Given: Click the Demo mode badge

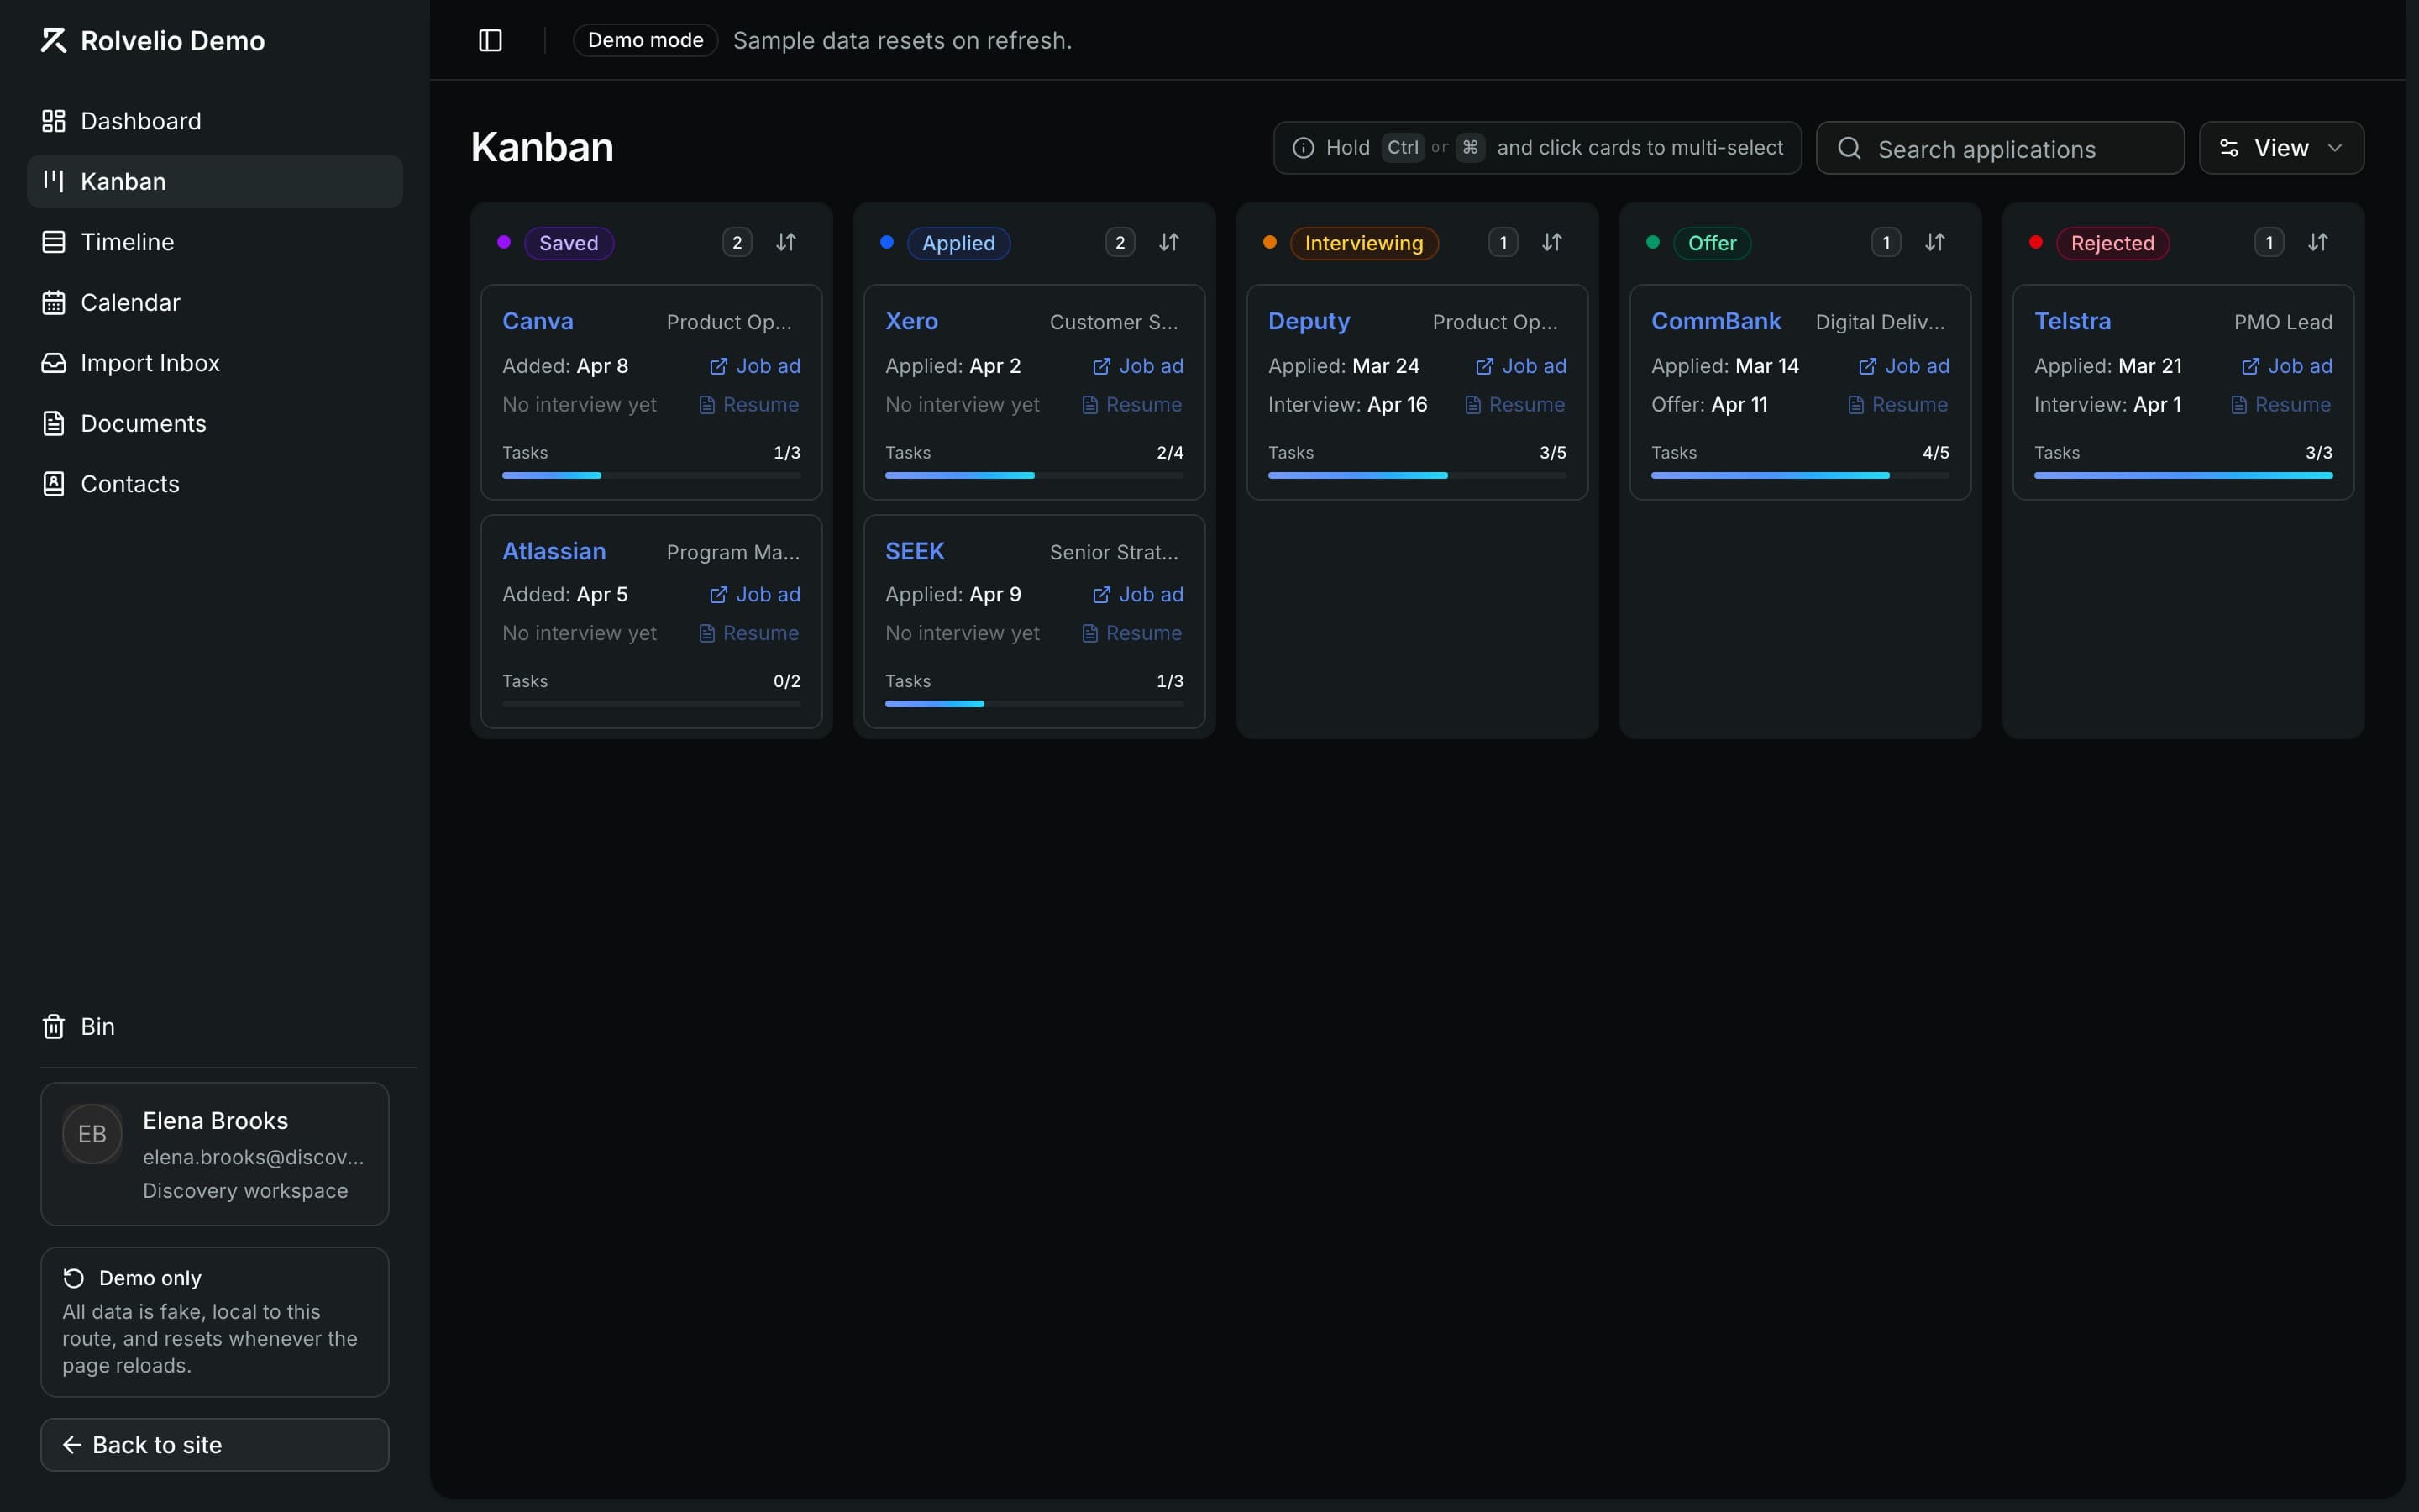Looking at the screenshot, I should [645, 40].
